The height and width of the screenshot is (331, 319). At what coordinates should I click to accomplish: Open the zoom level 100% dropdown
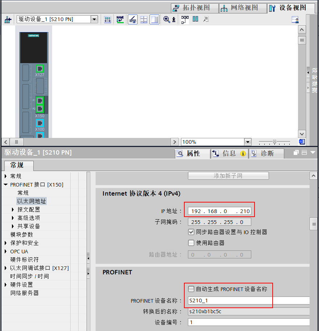247,142
